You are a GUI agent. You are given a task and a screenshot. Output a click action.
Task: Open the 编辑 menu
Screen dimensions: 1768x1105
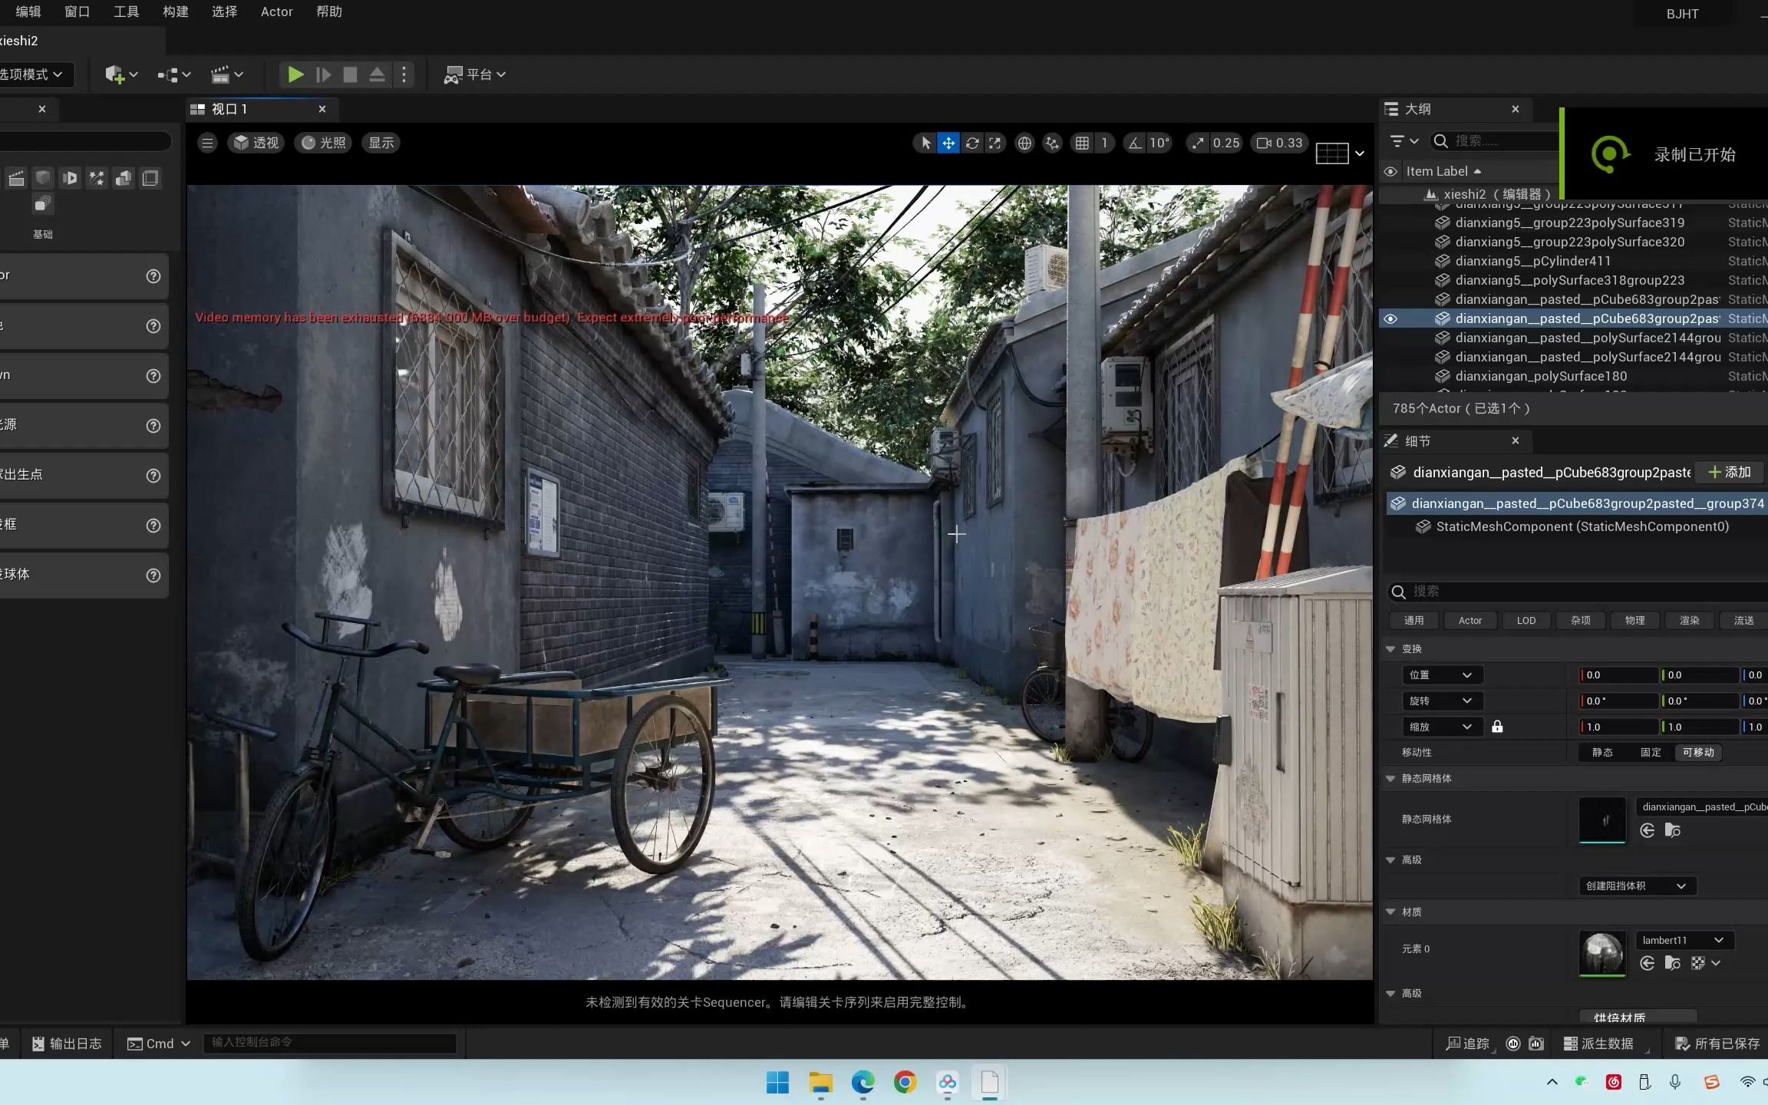pyautogui.click(x=28, y=12)
